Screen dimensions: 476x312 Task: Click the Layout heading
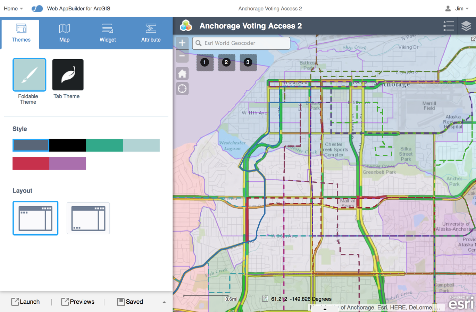(x=22, y=191)
